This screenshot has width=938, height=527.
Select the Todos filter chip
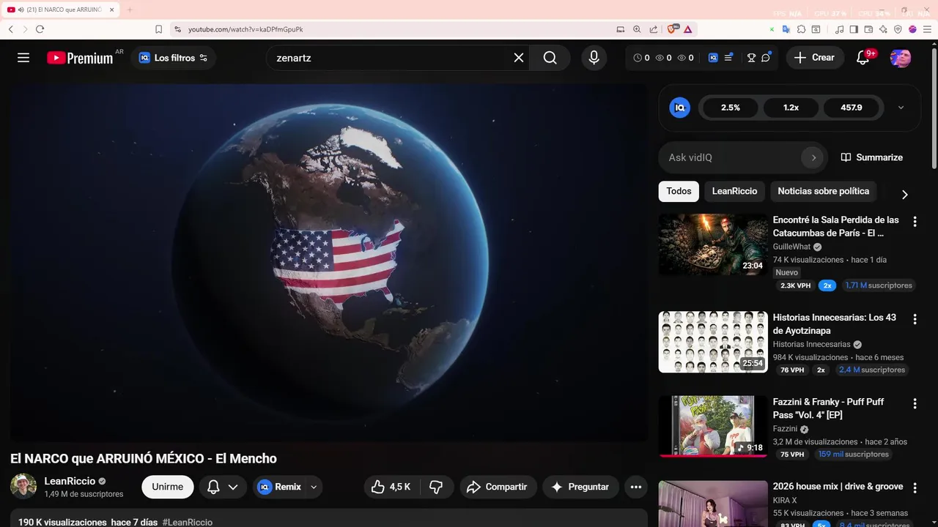coord(679,191)
